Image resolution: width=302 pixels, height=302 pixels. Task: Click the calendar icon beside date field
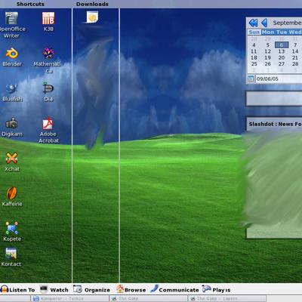pos(251,79)
